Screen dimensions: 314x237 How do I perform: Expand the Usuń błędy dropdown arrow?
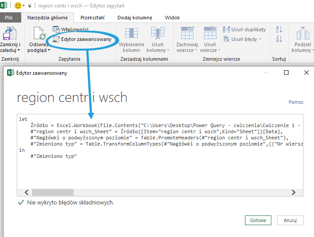point(260,39)
